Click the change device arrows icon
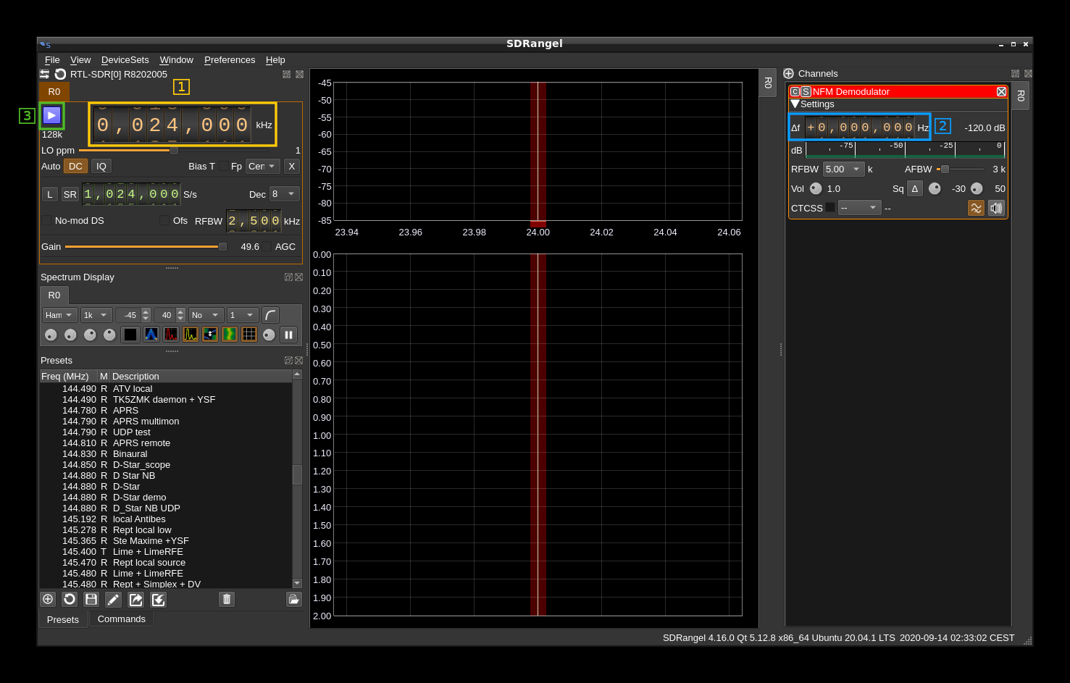1070x683 pixels. point(45,74)
